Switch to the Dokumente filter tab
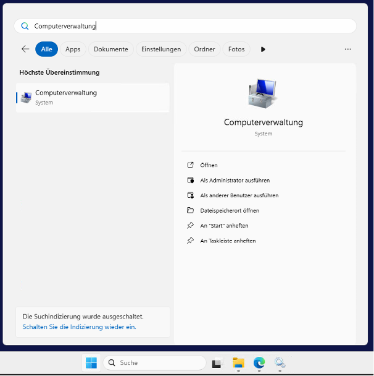 pos(111,49)
